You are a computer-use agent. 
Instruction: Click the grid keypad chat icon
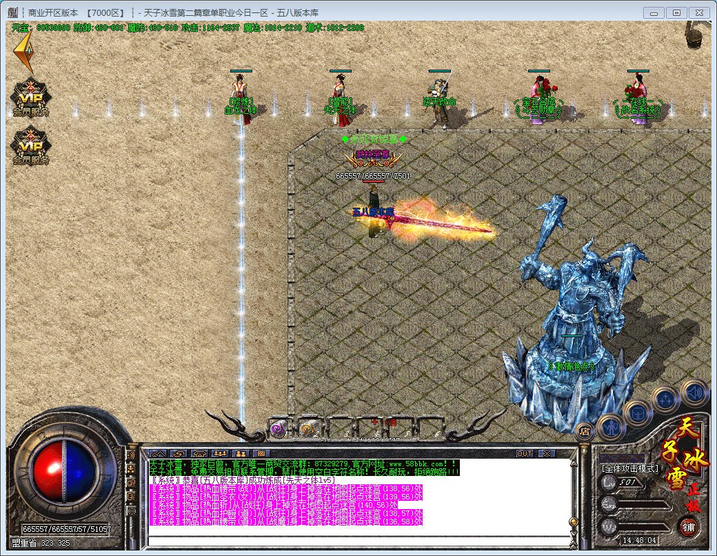[x=261, y=453]
